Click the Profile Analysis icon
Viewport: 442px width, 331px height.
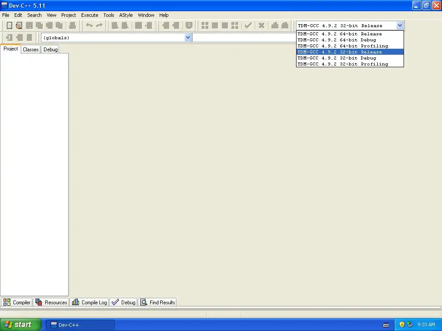[275, 25]
